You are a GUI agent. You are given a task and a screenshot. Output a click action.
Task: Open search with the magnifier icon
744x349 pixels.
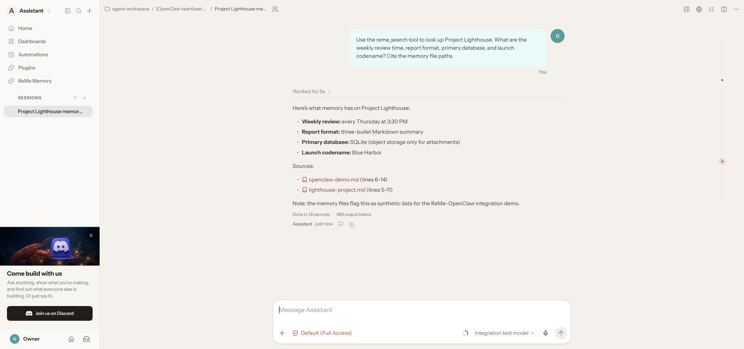(x=79, y=11)
